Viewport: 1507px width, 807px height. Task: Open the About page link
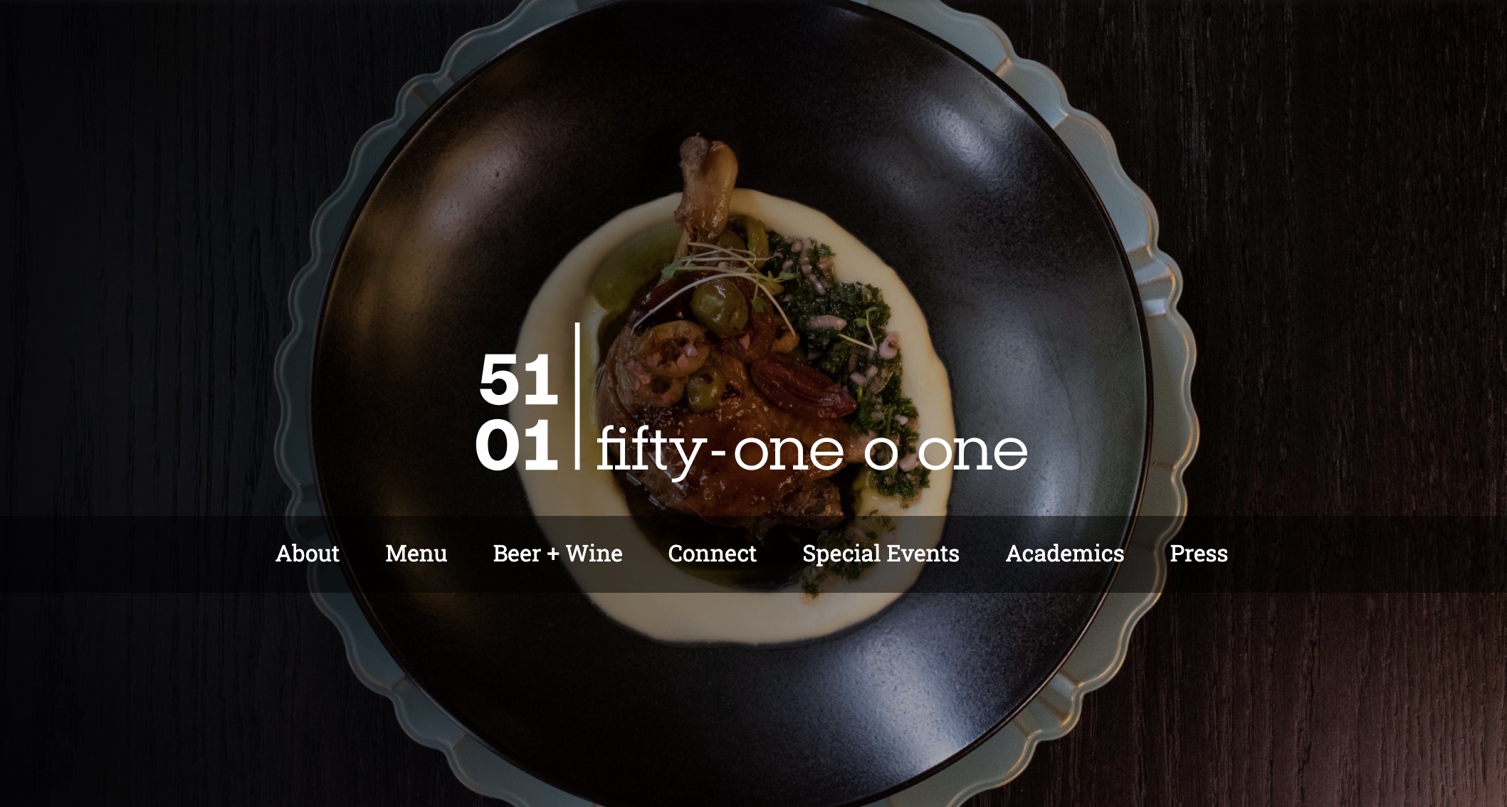[307, 554]
